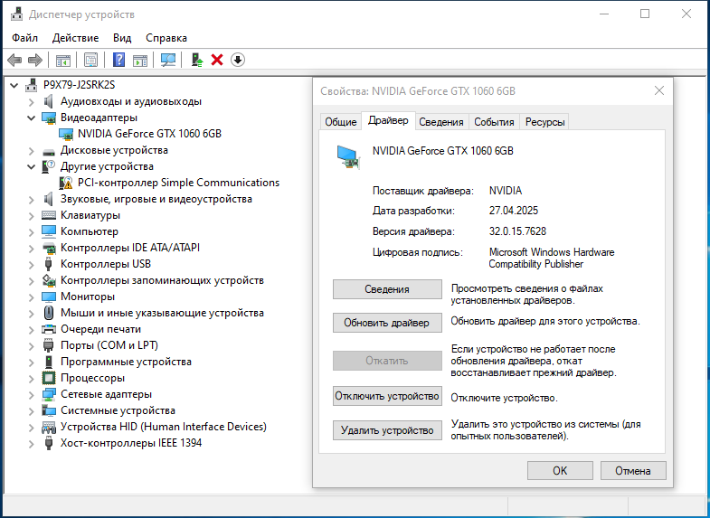Screen dimensions: 710x518
Task: Expand the Дисковые устройства category
Action: [x=32, y=151]
